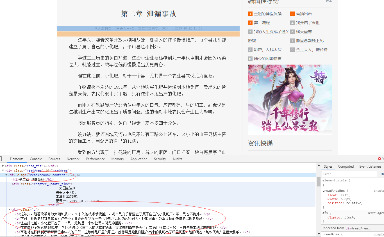Expand the read_tit div node
The width and height of the screenshot is (384, 237).
click(x=3, y=166)
